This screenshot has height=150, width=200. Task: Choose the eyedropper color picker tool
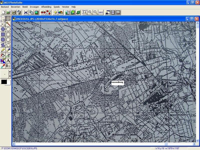point(3,66)
